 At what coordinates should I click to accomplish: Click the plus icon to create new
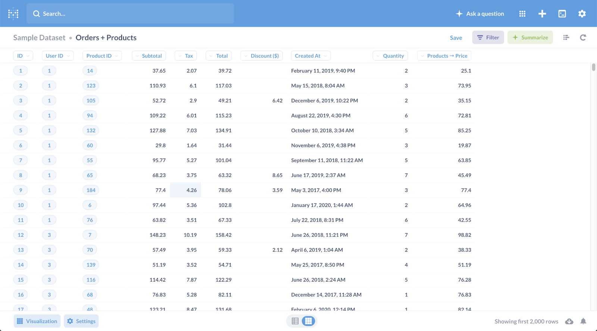(x=542, y=14)
